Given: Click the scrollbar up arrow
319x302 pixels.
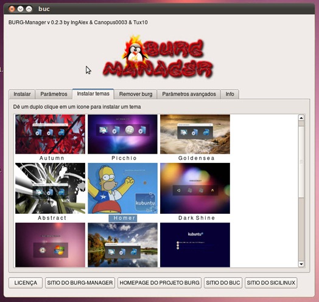Looking at the screenshot, I should coord(301,118).
